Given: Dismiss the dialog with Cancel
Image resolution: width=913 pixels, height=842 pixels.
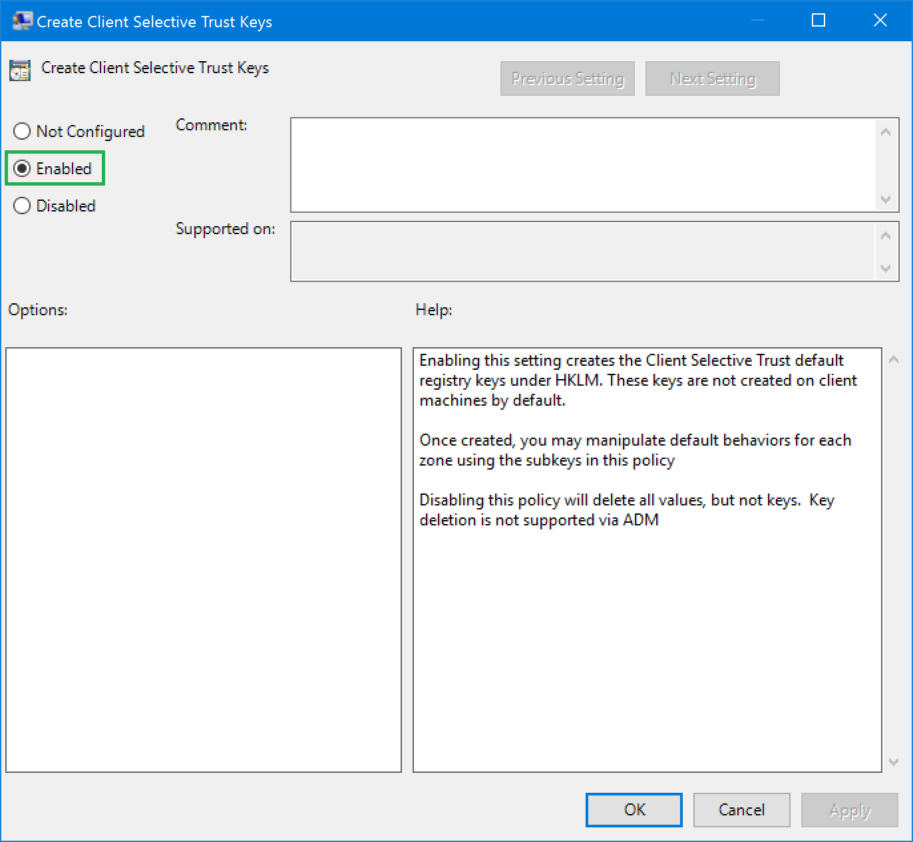Looking at the screenshot, I should 741,810.
